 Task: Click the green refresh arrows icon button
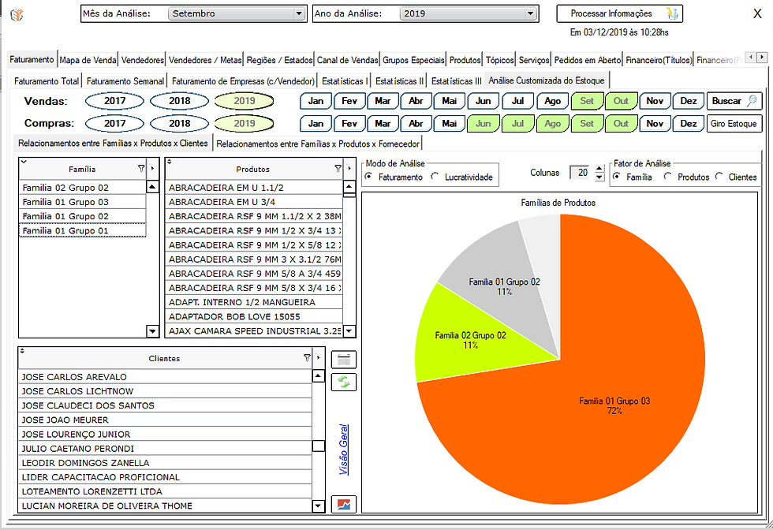point(344,382)
